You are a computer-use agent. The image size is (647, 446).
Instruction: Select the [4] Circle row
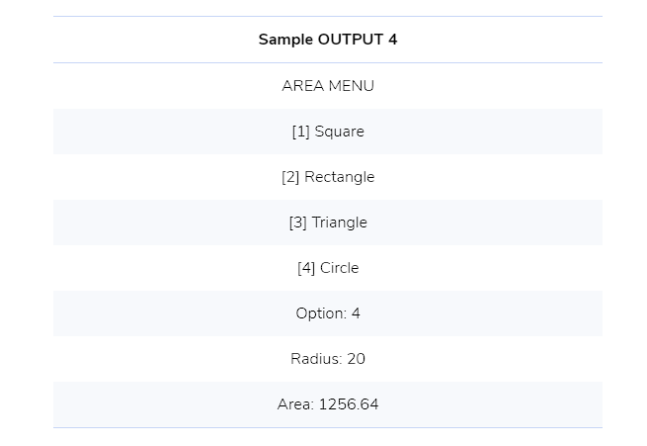(328, 268)
